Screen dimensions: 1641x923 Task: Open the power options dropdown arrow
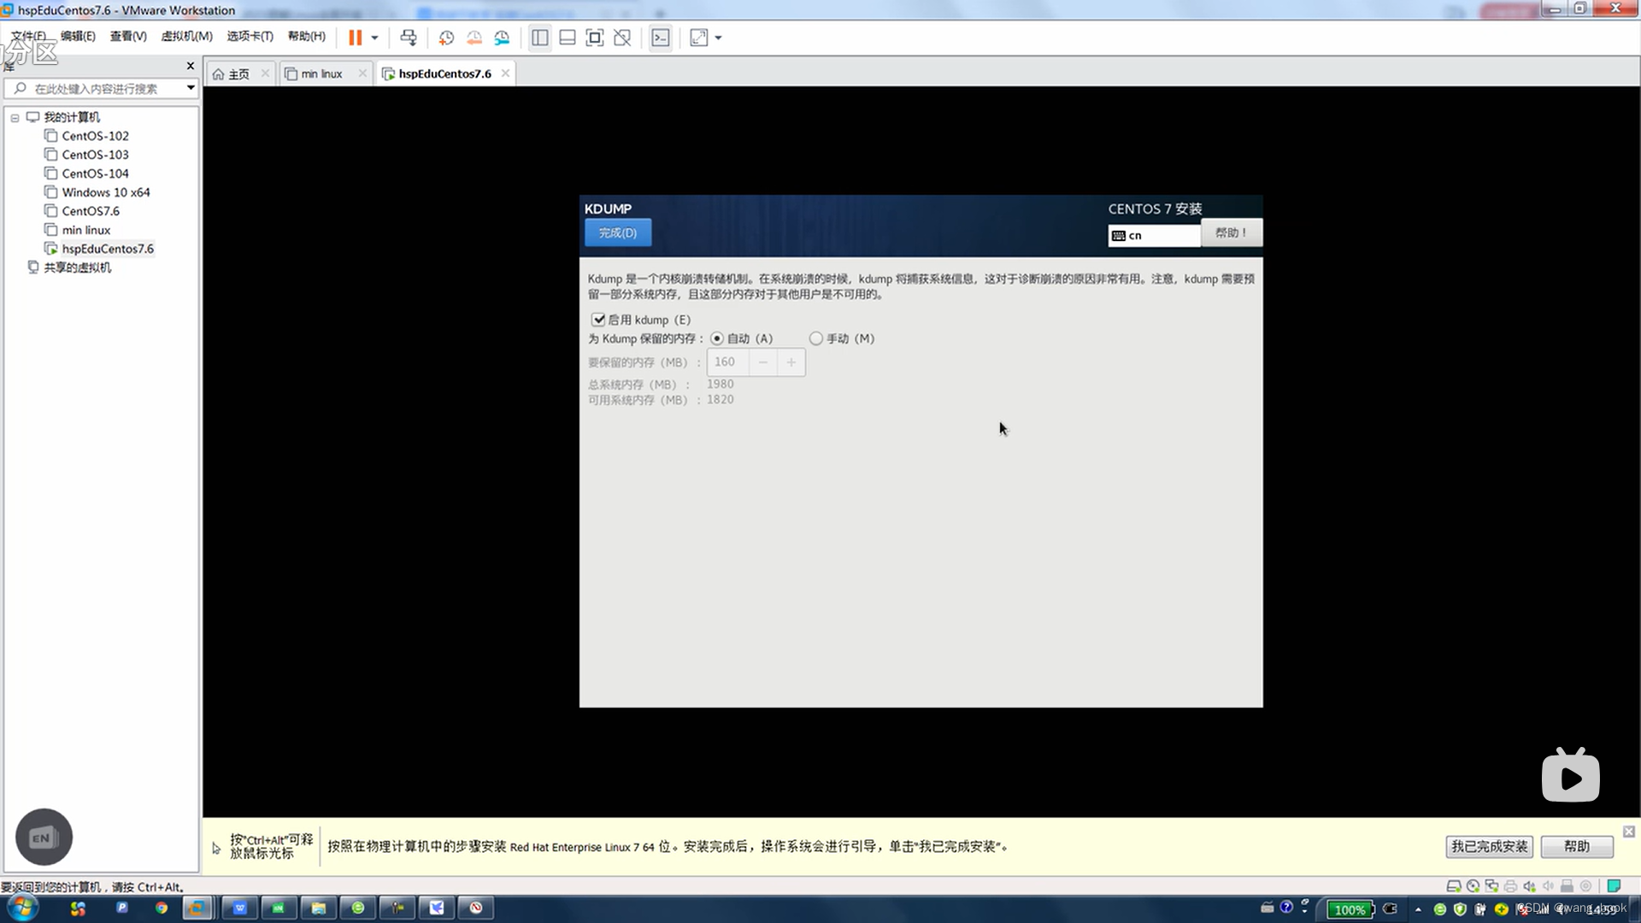click(x=374, y=38)
